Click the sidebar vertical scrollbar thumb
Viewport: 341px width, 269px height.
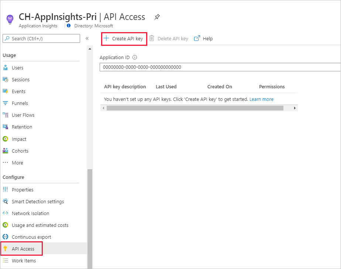click(90, 219)
